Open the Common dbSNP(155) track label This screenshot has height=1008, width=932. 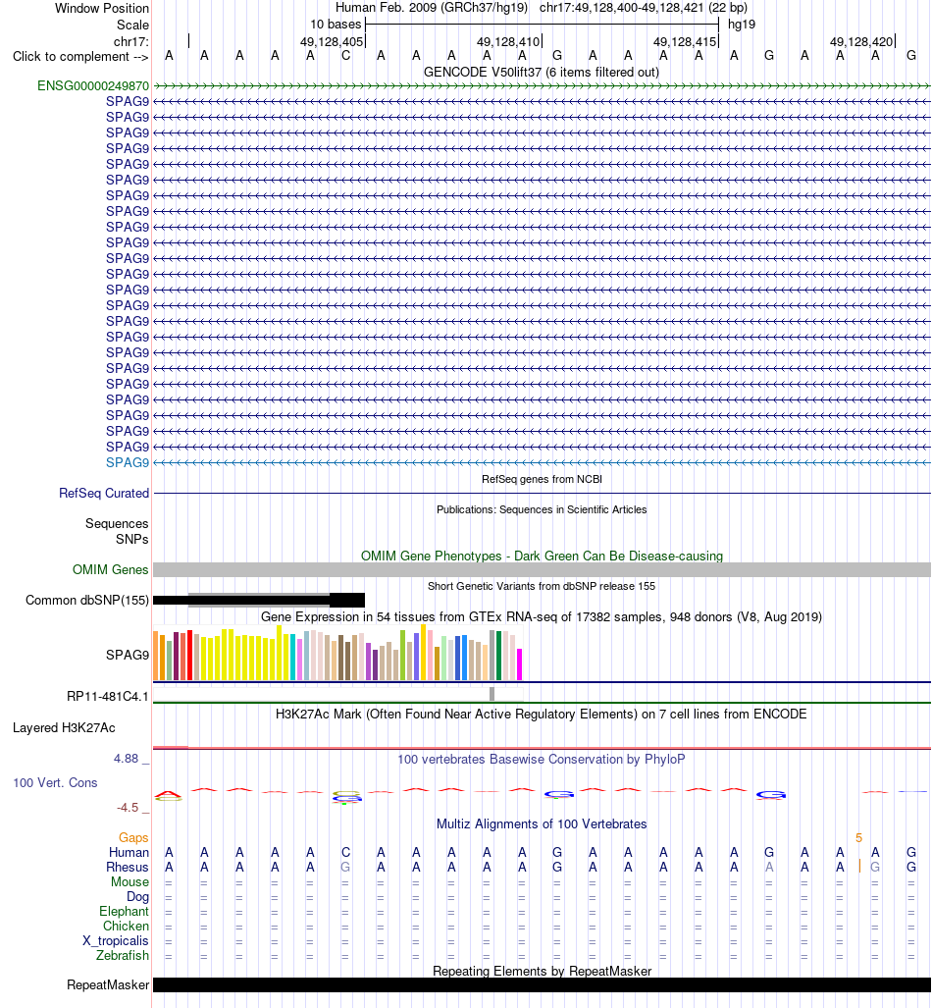click(87, 600)
